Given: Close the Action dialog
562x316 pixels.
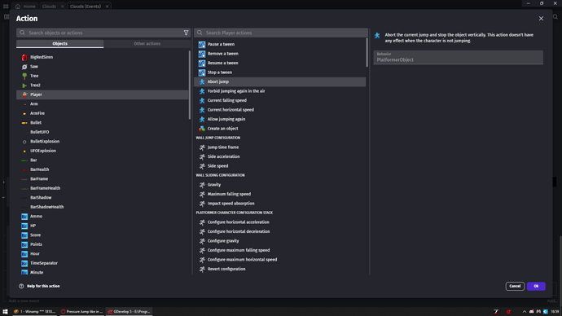Looking at the screenshot, I should pos(541,19).
